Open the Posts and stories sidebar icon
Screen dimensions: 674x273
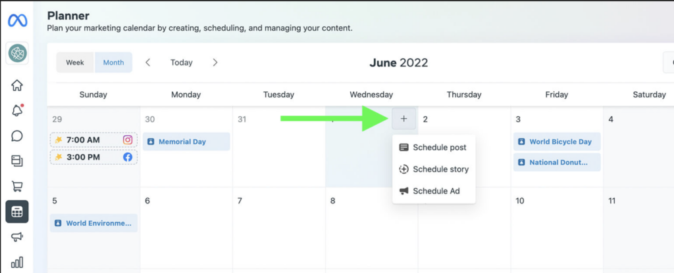click(x=17, y=161)
